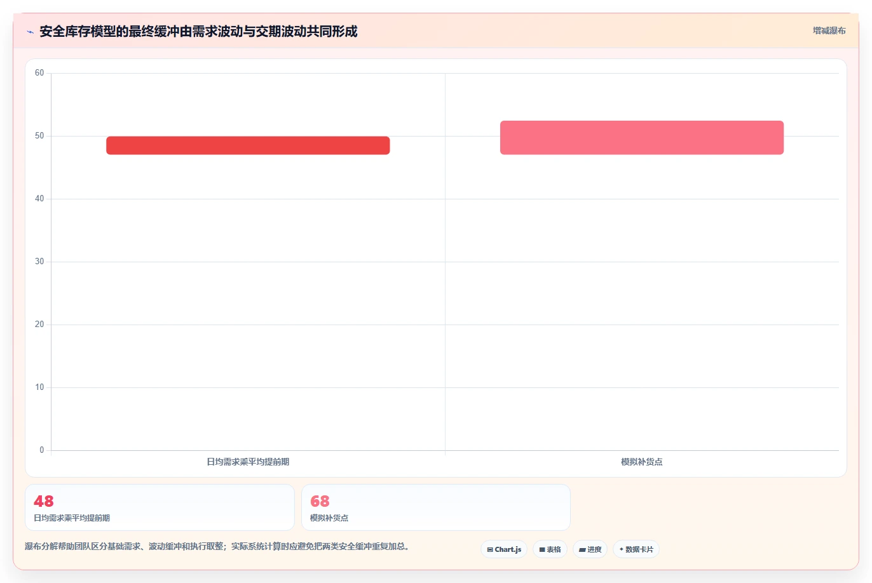Click the 模拟补货点 caption under 68
The width and height of the screenshot is (872, 583).
329,518
